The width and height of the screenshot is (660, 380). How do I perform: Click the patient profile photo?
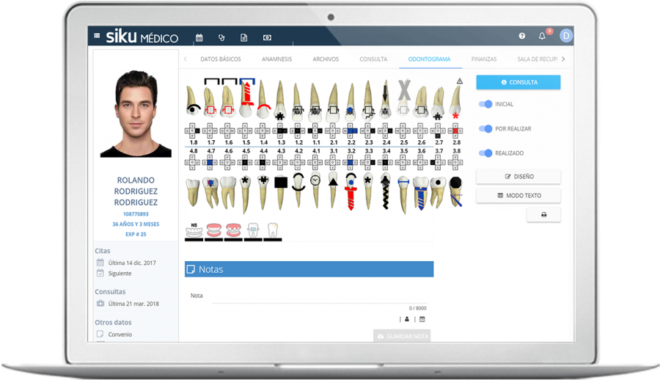pos(136,114)
